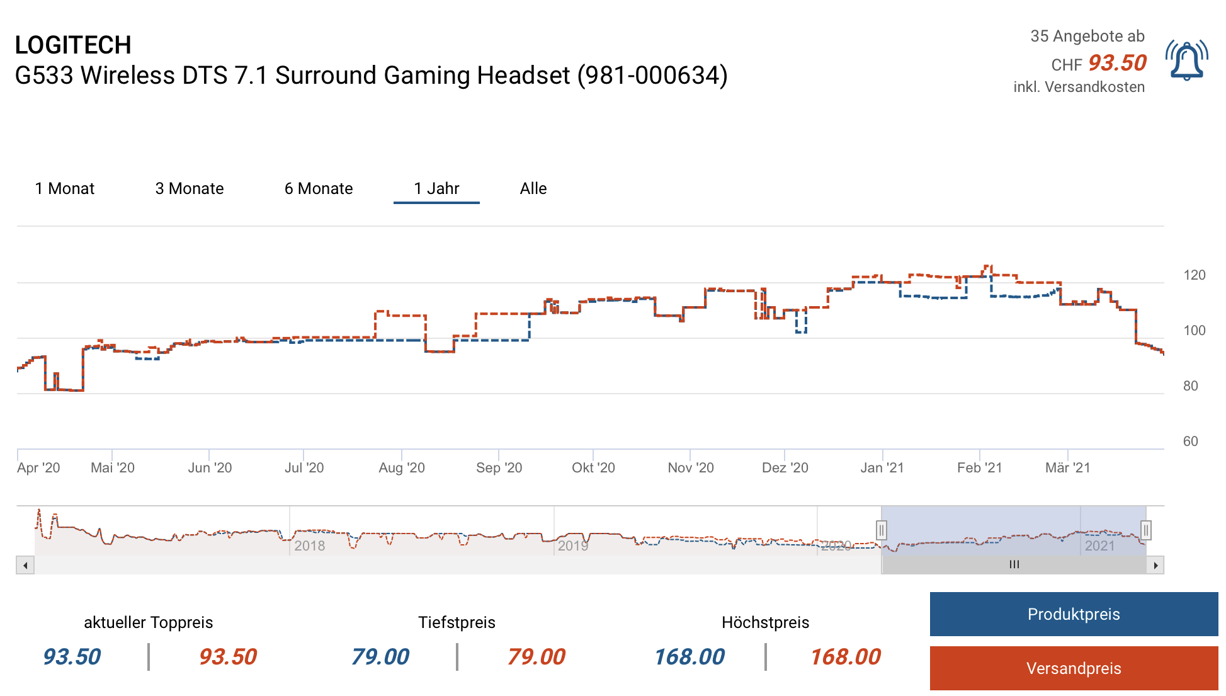Viewport: 1226px width, 696px height.
Task: Grab the left range selector handle
Action: click(x=882, y=530)
